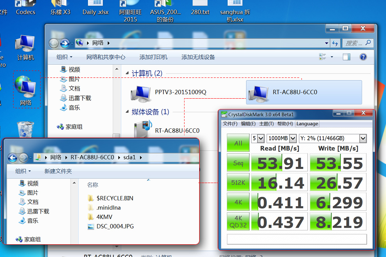Click 网络和共享中心 in the toolbar
The image size is (386, 257).
click(x=106, y=57)
